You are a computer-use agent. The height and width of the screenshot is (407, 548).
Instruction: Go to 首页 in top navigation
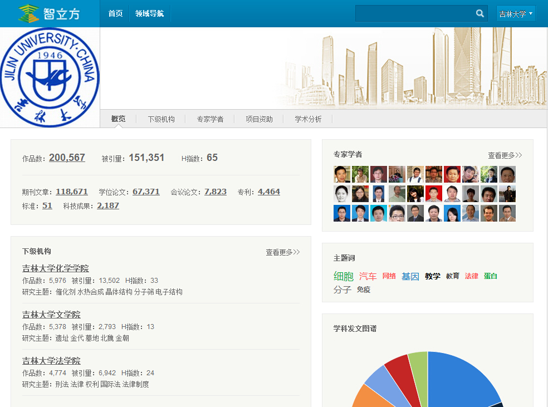(x=115, y=13)
